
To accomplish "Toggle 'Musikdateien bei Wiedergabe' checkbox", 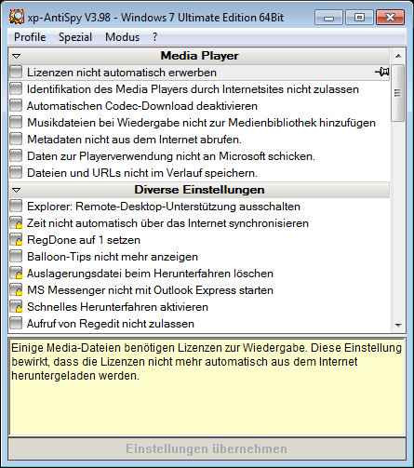I will coord(16,122).
